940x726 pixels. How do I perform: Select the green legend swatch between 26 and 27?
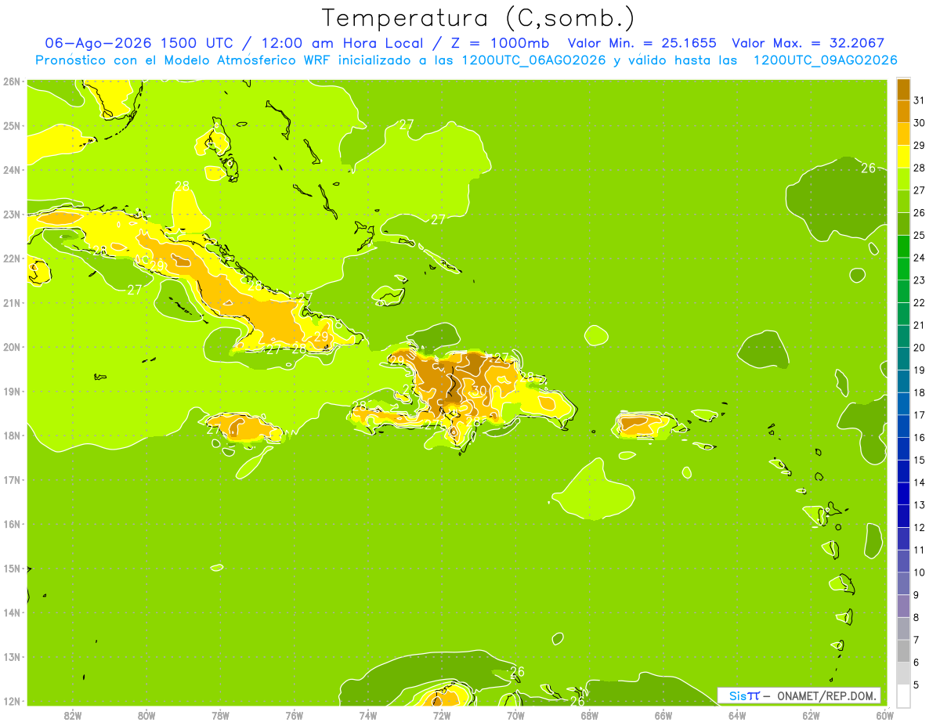tap(904, 201)
